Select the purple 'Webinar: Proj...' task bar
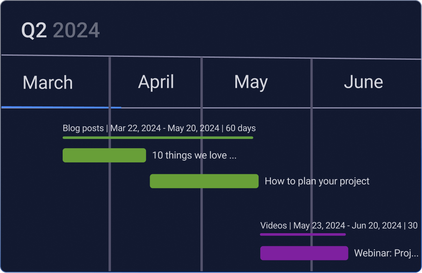Screen dimensions: 422x273 pyautogui.click(x=304, y=253)
